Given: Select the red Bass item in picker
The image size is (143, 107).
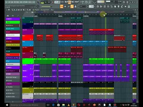Looking at the screenshot, I should point(13,55).
